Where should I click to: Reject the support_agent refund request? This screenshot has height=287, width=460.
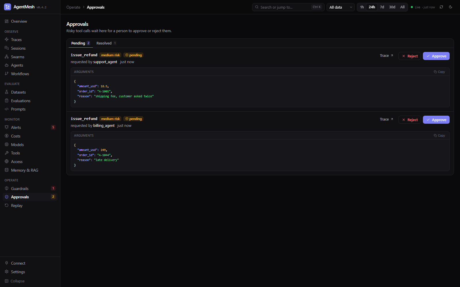point(410,56)
